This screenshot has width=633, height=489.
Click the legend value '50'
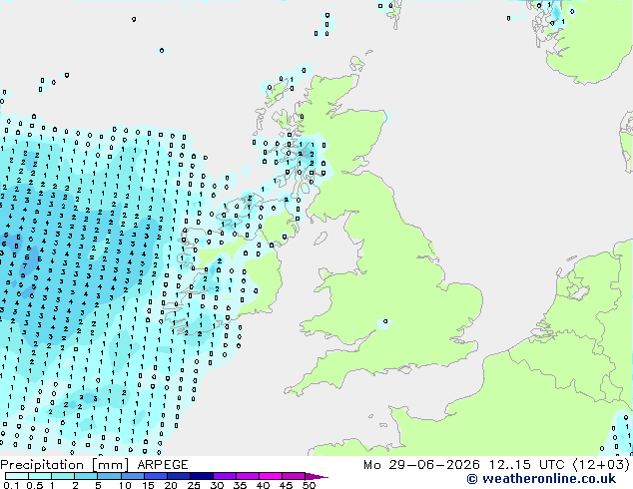[x=309, y=485]
